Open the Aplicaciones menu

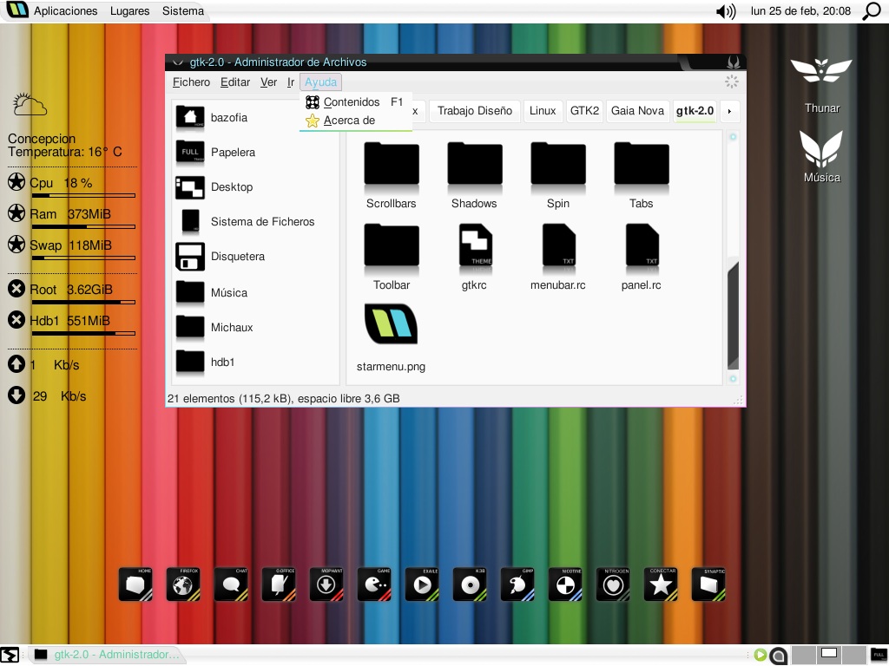65,10
